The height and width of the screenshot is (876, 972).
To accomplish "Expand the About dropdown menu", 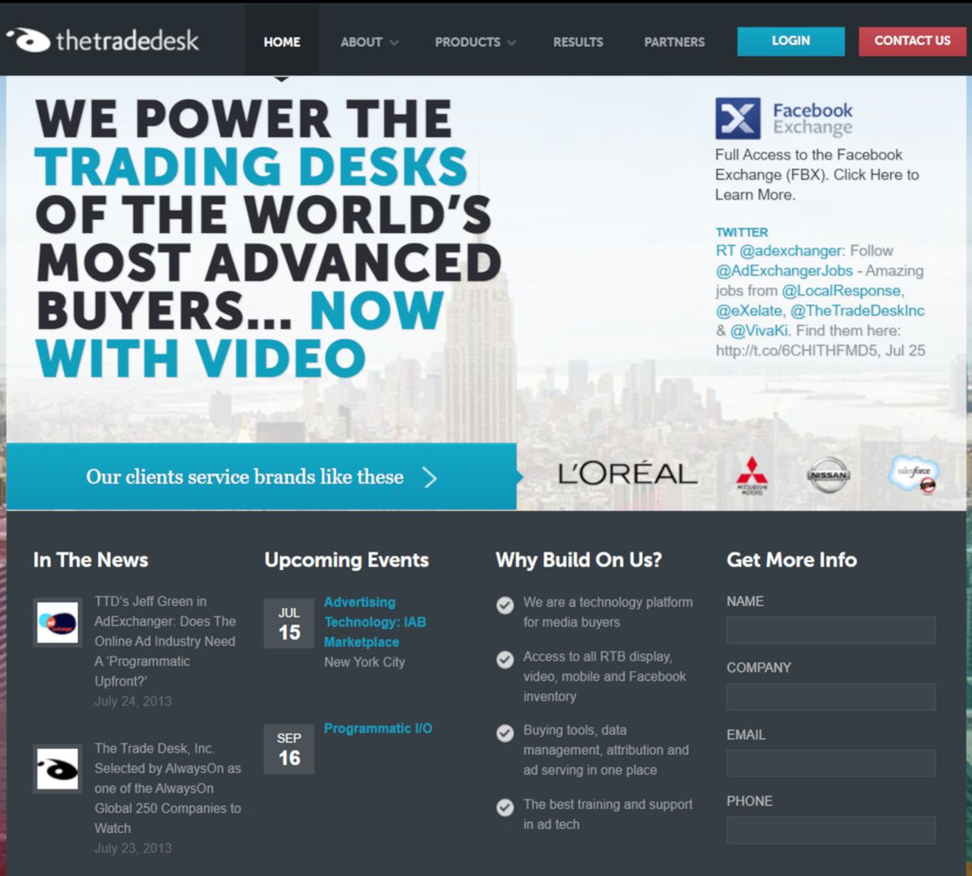I will pyautogui.click(x=369, y=42).
